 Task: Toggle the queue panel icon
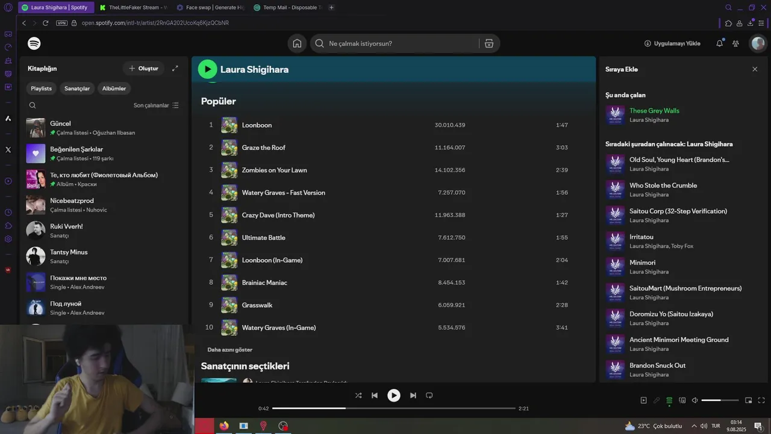click(x=669, y=400)
